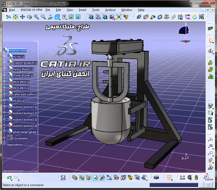
Task: Select the Rotate view icon
Action: (x=29, y=17)
